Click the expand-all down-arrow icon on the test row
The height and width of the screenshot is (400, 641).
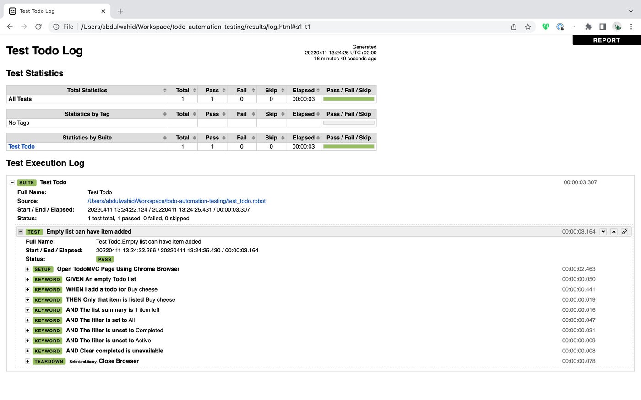603,232
